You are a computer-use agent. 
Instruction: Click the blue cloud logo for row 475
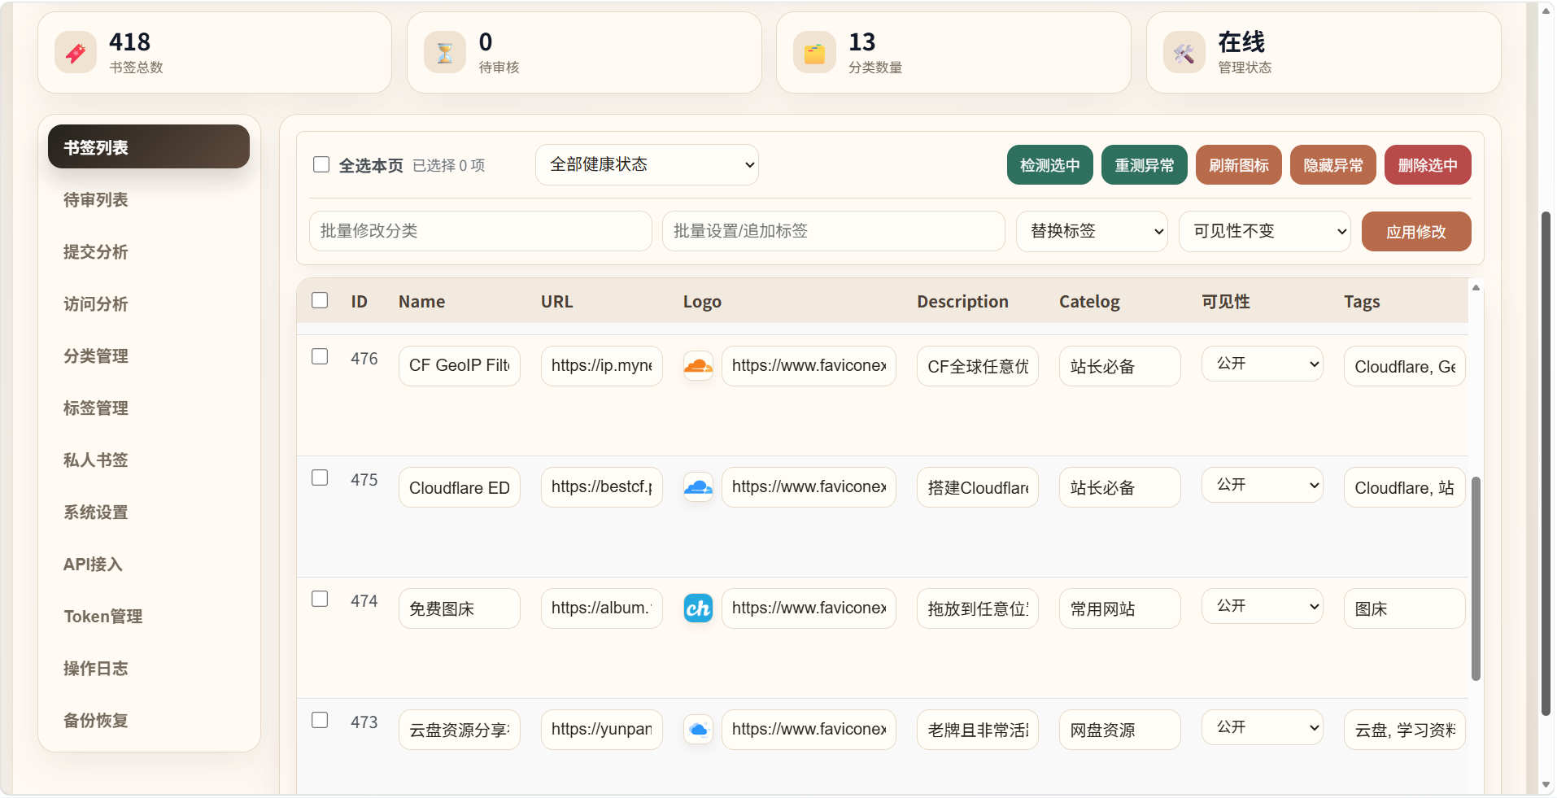(x=698, y=487)
